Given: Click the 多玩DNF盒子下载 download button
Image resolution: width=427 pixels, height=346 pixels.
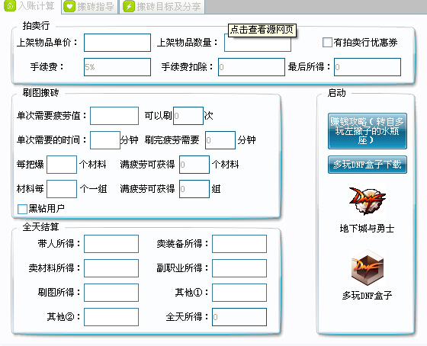Looking at the screenshot, I should click(x=368, y=165).
